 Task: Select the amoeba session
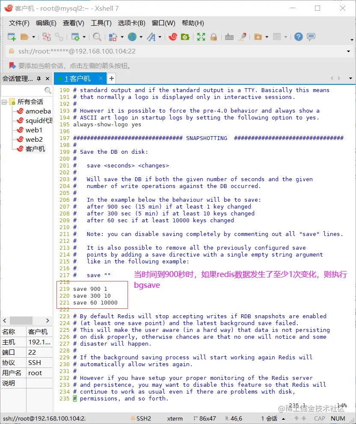pyautogui.click(x=34, y=111)
